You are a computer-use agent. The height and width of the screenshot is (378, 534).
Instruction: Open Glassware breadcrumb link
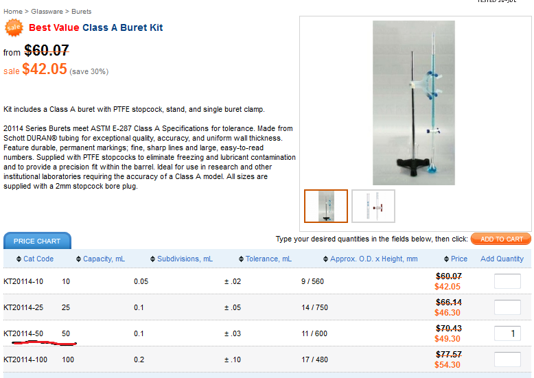coord(47,12)
